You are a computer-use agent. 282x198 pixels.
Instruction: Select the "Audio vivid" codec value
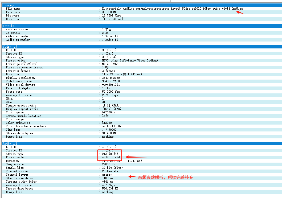(x=111, y=157)
